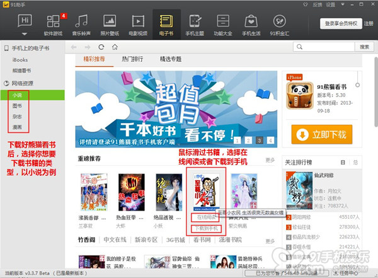This screenshot has width=378, height=278.
Task: Open 任务中心 task center in status bar
Action: 346,273
